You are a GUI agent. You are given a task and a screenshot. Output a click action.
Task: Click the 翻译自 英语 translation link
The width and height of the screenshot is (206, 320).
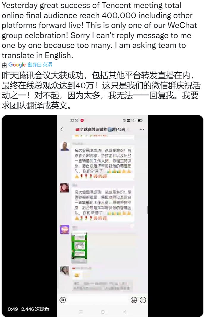40,65
